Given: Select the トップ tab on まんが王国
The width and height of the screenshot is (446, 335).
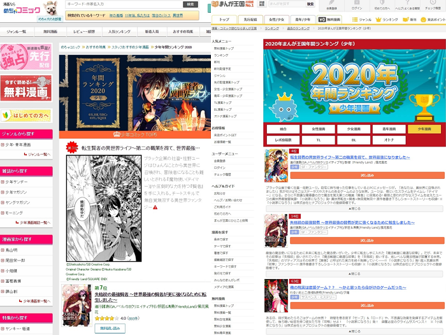Looking at the screenshot, I should pyautogui.click(x=224, y=19).
